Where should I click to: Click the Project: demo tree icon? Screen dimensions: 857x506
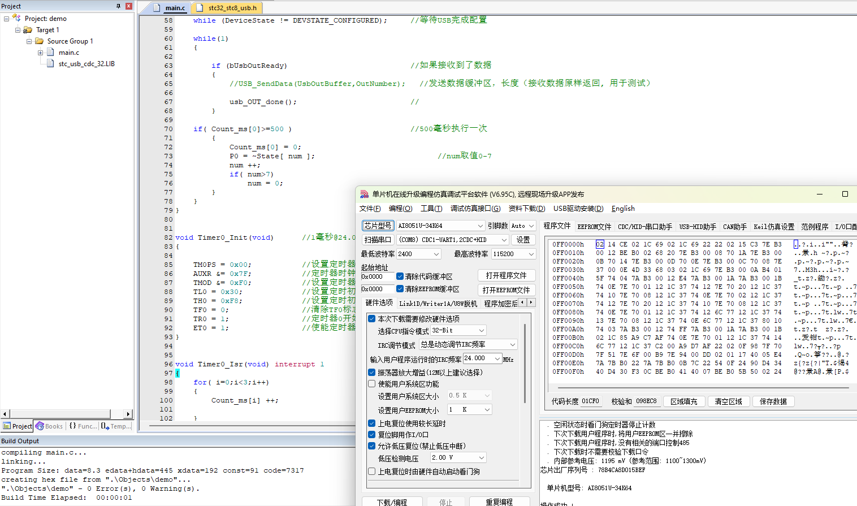coord(16,19)
